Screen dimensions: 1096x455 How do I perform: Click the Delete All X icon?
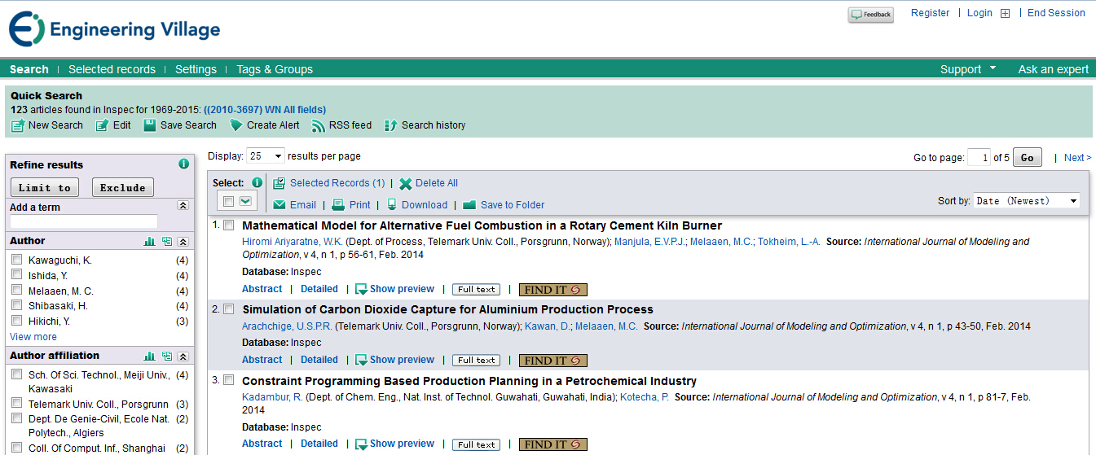tap(406, 183)
